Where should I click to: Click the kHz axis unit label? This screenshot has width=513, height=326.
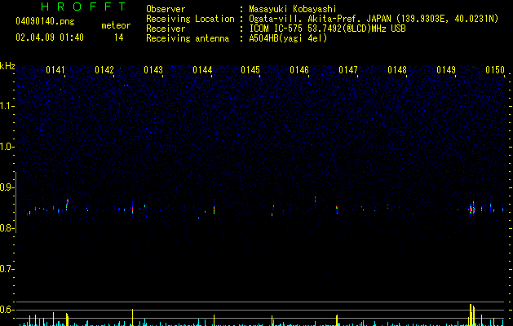7,66
